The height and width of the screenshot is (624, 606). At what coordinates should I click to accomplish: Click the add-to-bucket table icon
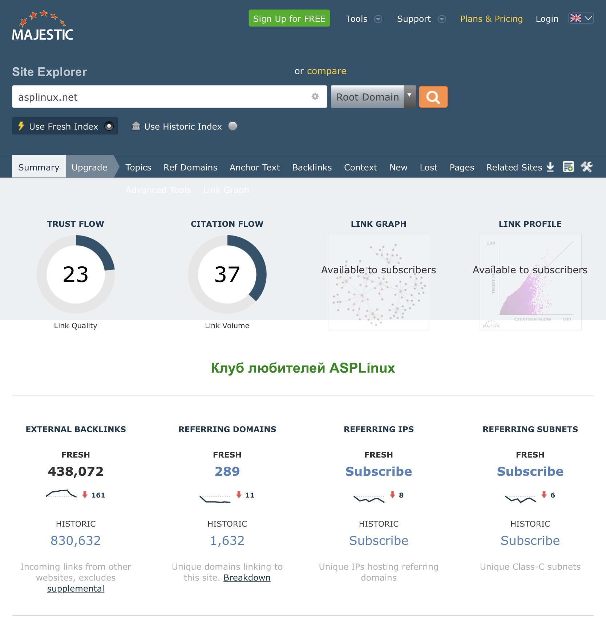click(568, 167)
